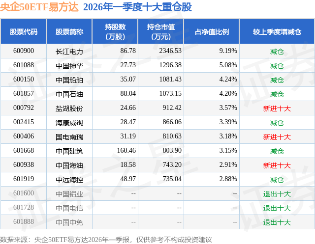Select stock name 中国神华
The height and width of the screenshot is (244, 315).
pyautogui.click(x=69, y=66)
